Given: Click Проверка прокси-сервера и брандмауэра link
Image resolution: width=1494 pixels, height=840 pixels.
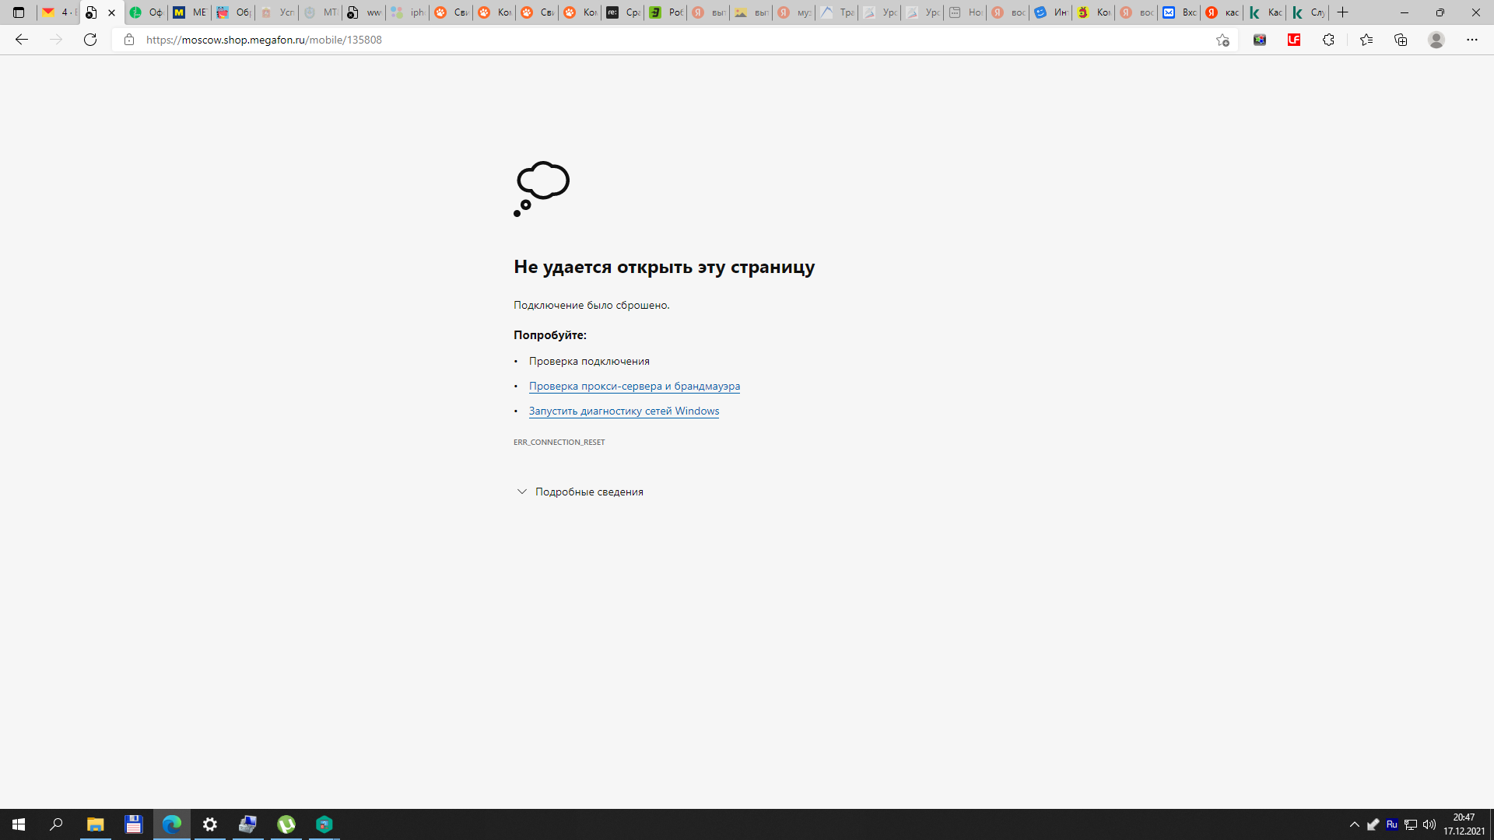Looking at the screenshot, I should [x=633, y=386].
